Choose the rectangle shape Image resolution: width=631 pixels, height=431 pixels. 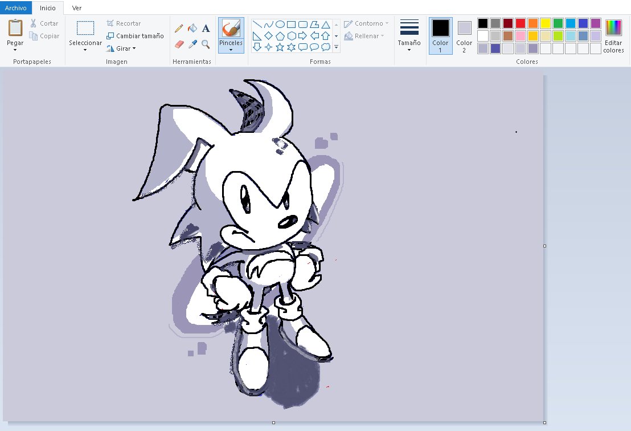tap(292, 25)
